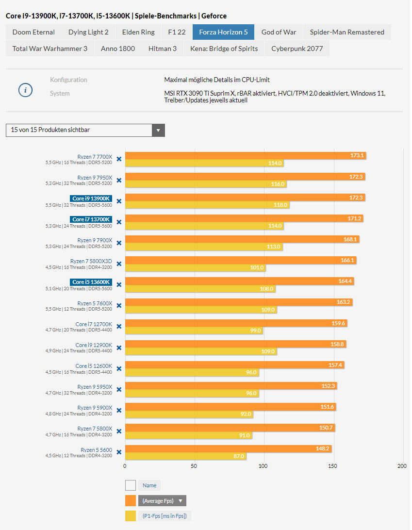Screen dimensions: 412x530
Task: Open Total War Warhammer 3 tab
Action: point(49,49)
